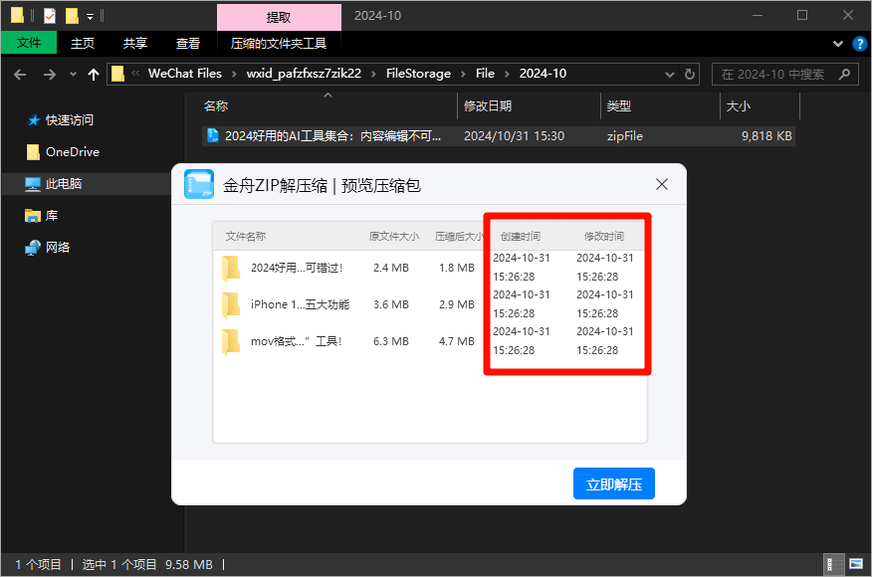The height and width of the screenshot is (577, 872).
Task: Open the 文件 menu in Explorer
Action: coord(29,43)
